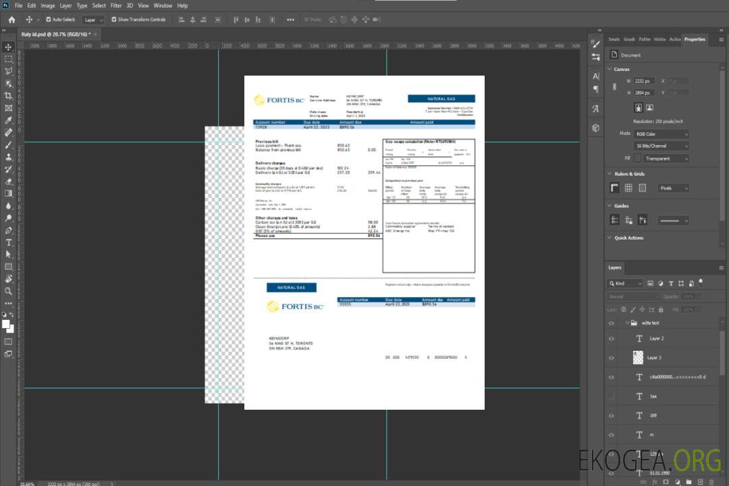Pick the Horizontal Type tool

pyautogui.click(x=9, y=242)
